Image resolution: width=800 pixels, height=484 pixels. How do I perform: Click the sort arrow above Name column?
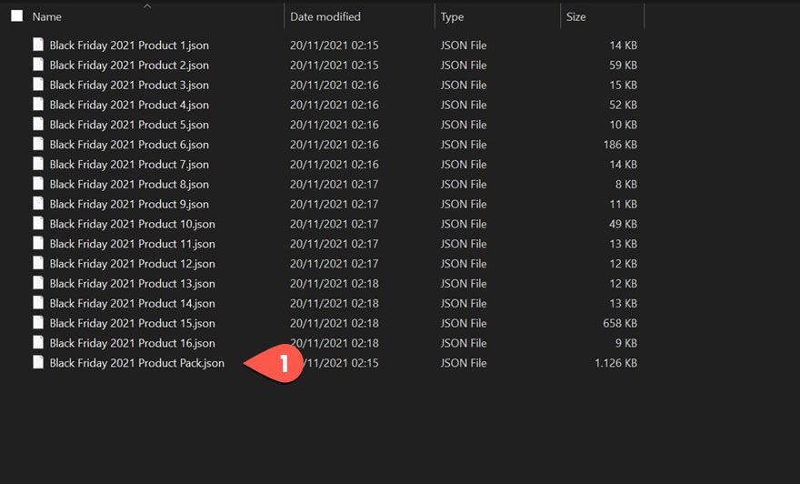pos(147,6)
